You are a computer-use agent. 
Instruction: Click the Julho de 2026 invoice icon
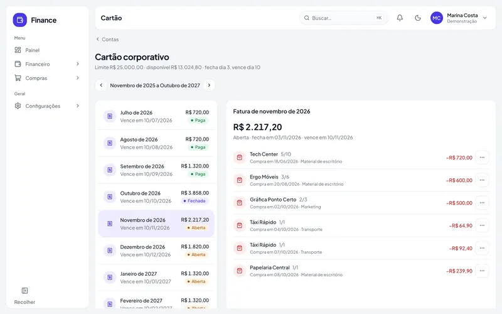pyautogui.click(x=110, y=116)
